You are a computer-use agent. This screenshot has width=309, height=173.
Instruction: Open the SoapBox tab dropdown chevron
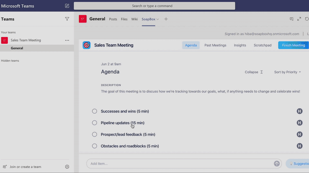[x=158, y=19]
